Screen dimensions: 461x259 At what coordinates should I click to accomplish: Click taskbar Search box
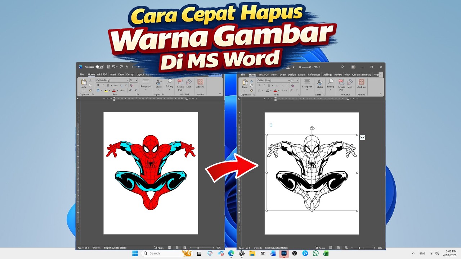click(x=167, y=253)
